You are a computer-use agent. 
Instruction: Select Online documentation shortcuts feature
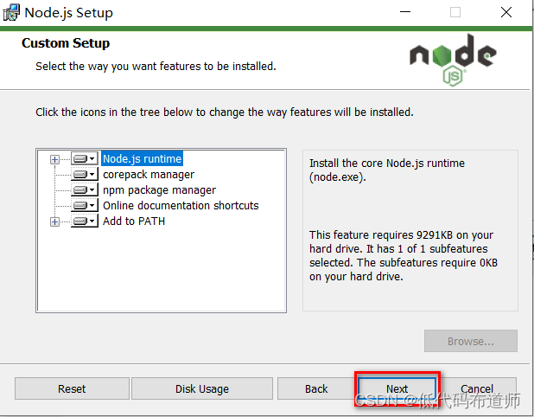coord(181,206)
